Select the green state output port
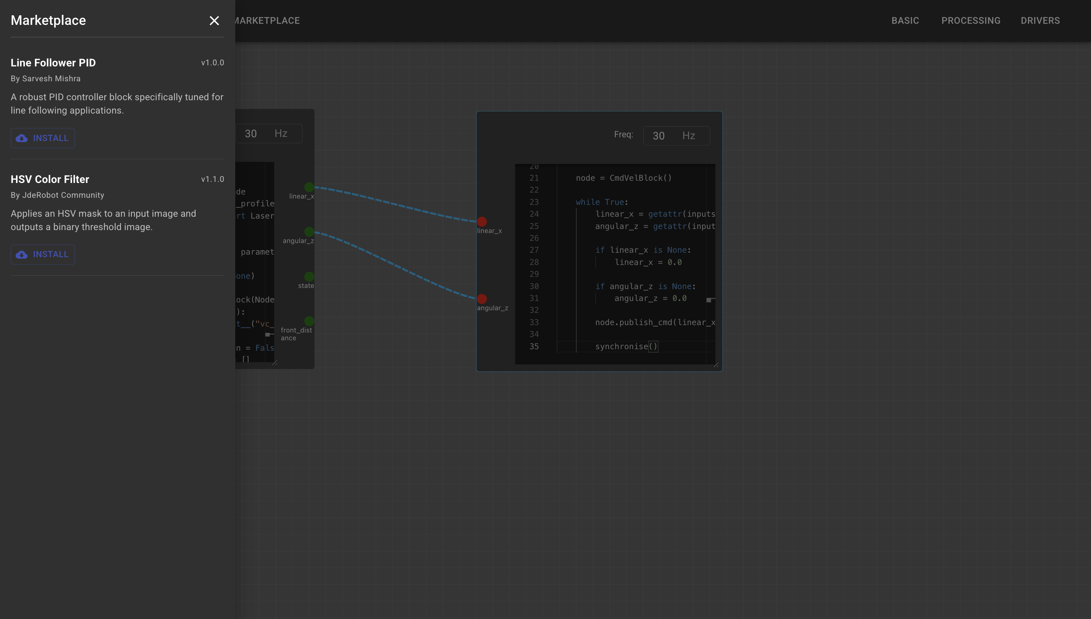This screenshot has height=619, width=1091. tap(309, 276)
